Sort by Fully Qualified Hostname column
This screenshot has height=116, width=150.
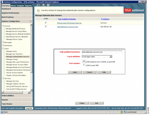point(67,19)
